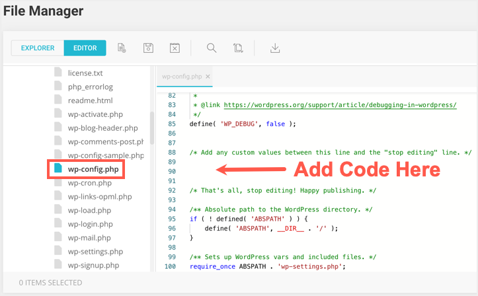The height and width of the screenshot is (296, 478).
Task: Click file icon beside wp-blog-header.php
Action: 58,127
